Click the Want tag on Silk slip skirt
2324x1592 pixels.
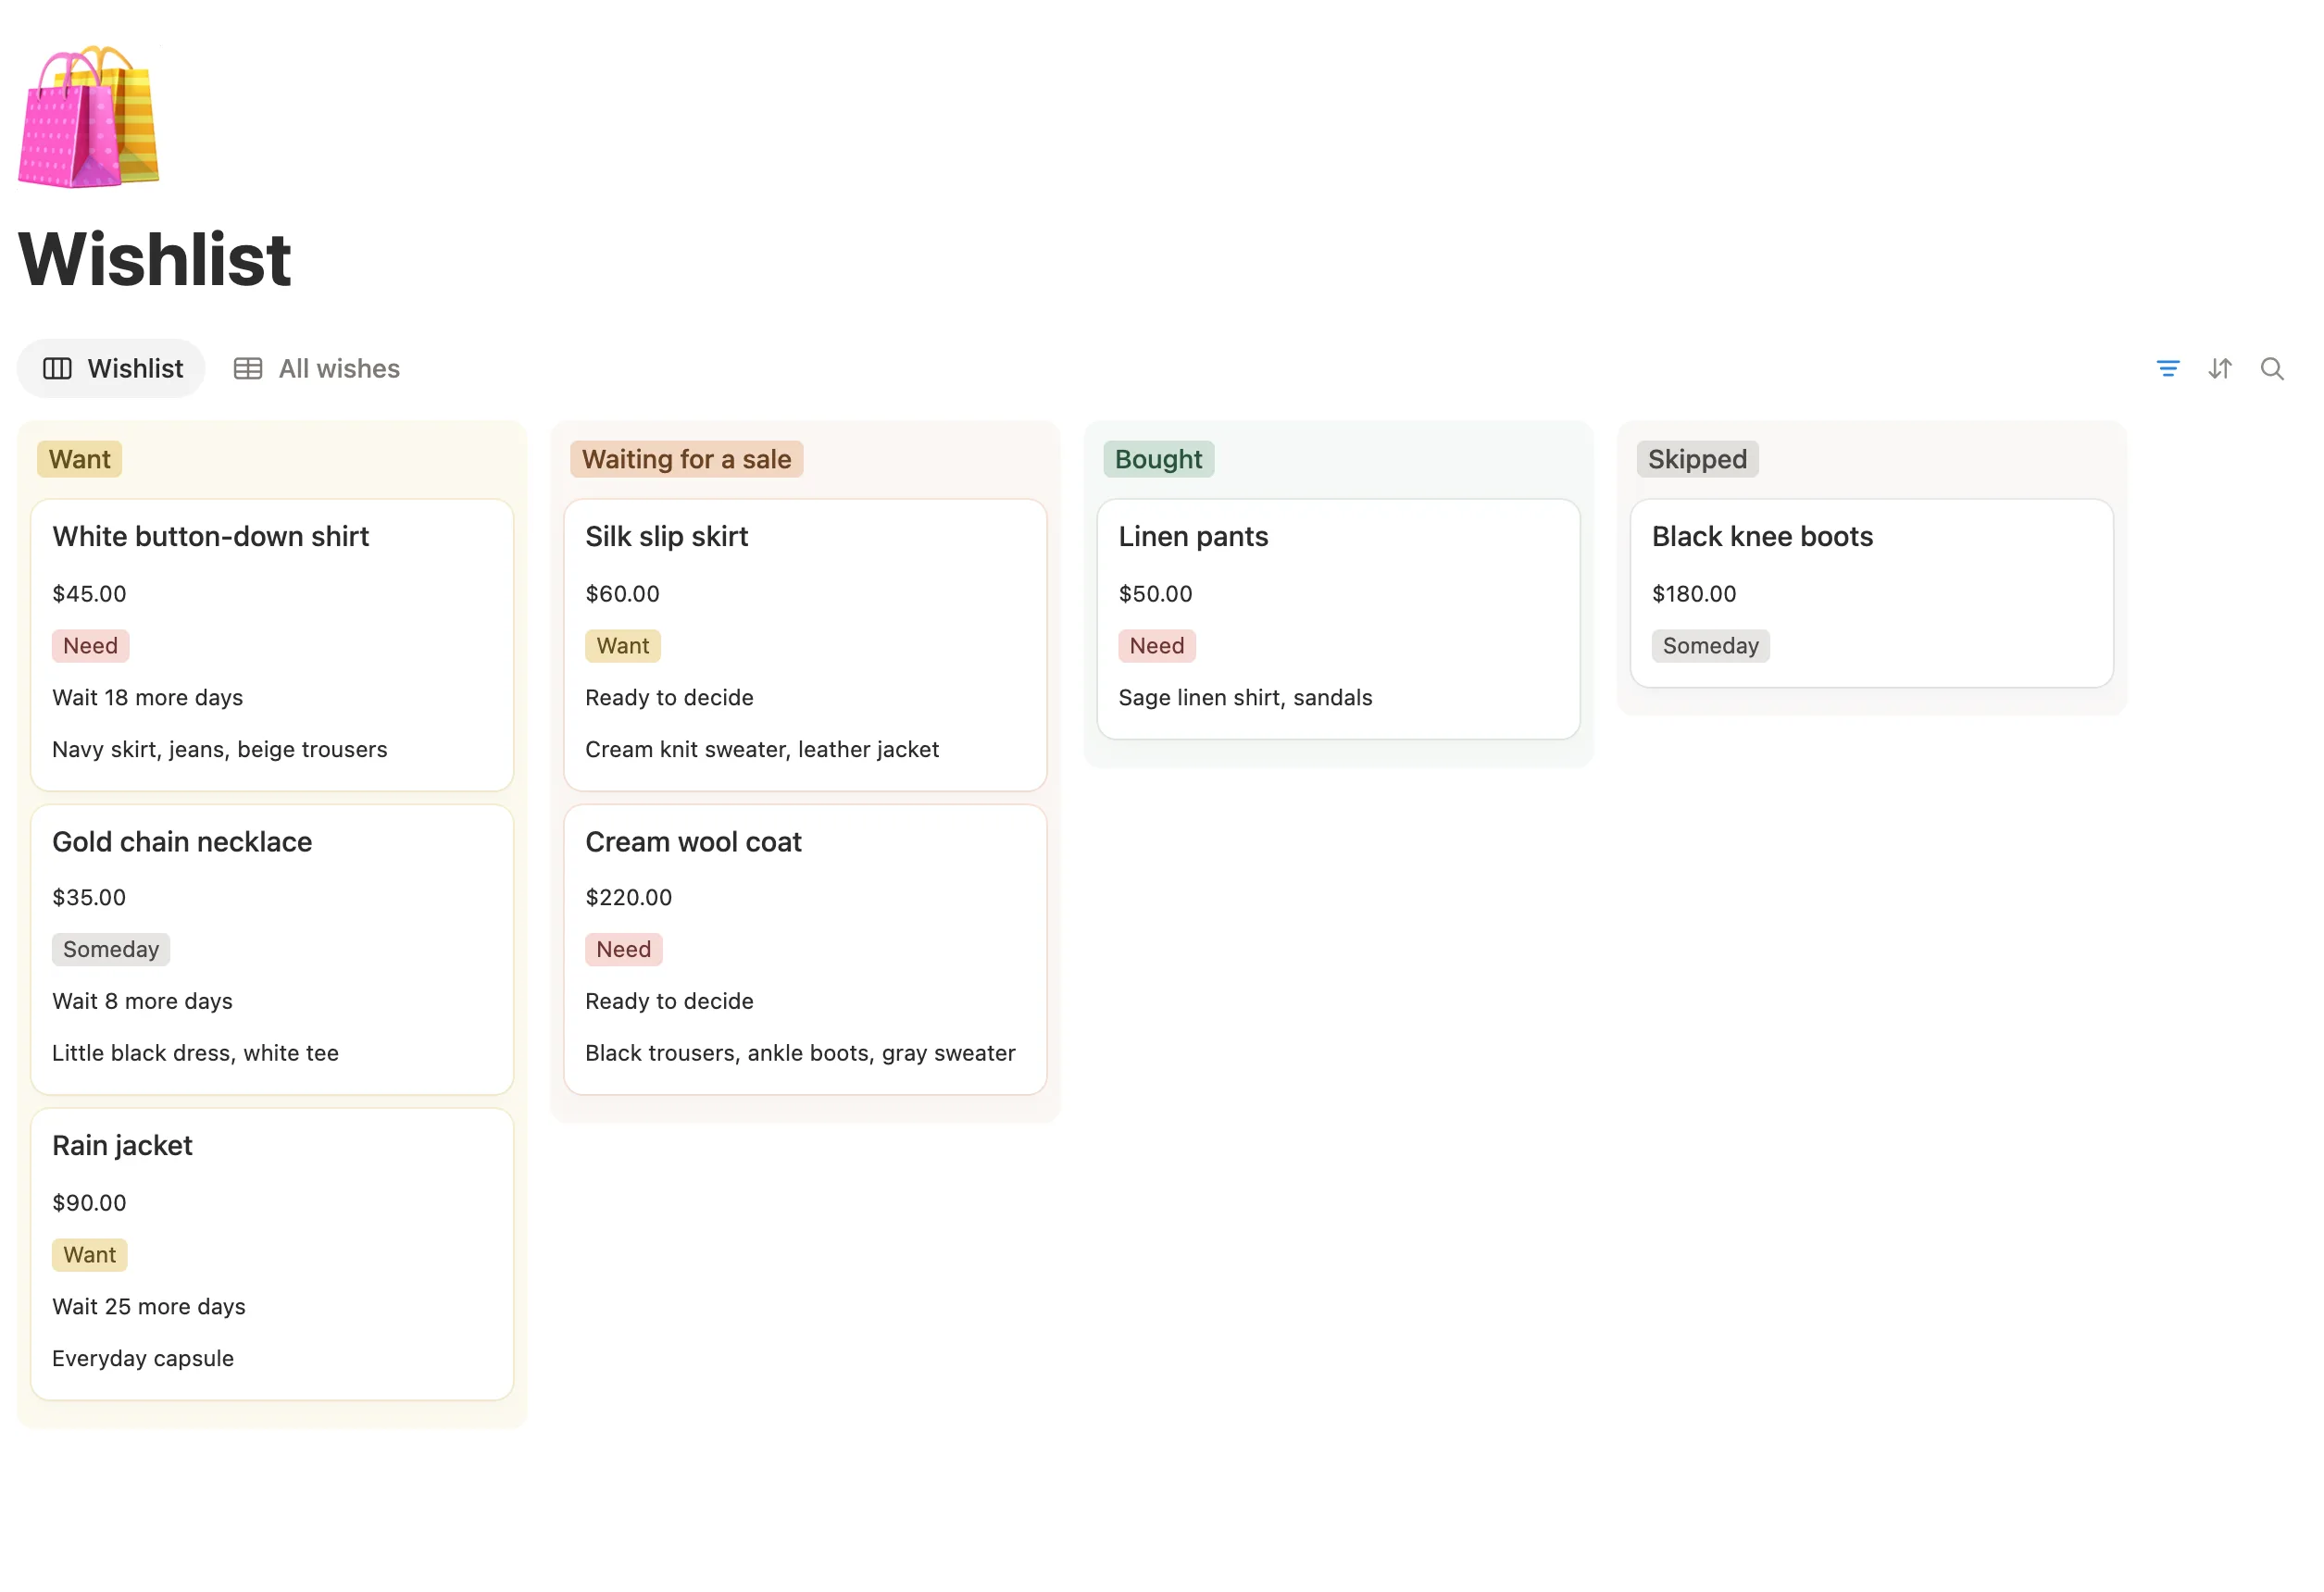pos(623,646)
